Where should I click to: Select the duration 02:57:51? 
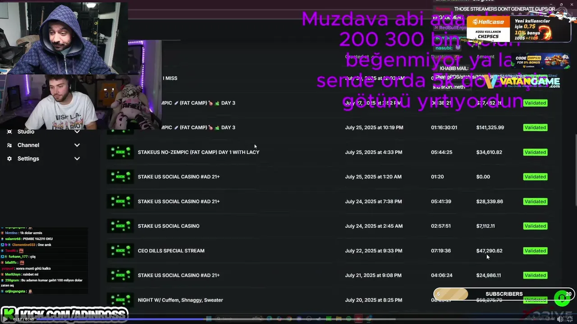click(441, 226)
